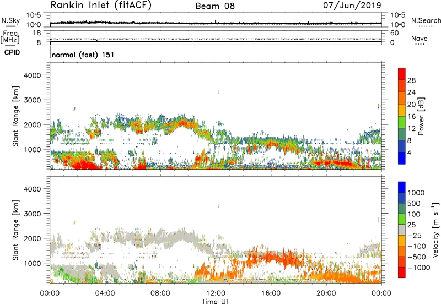This screenshot has width=441, height=305.
Task: Pick the red top segment of the power colorbar
Action: (x=402, y=74)
